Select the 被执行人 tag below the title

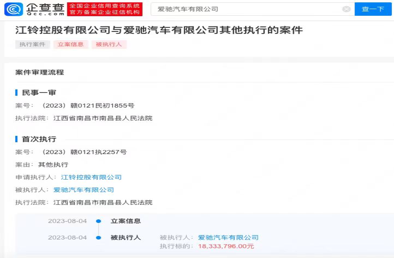(x=109, y=45)
